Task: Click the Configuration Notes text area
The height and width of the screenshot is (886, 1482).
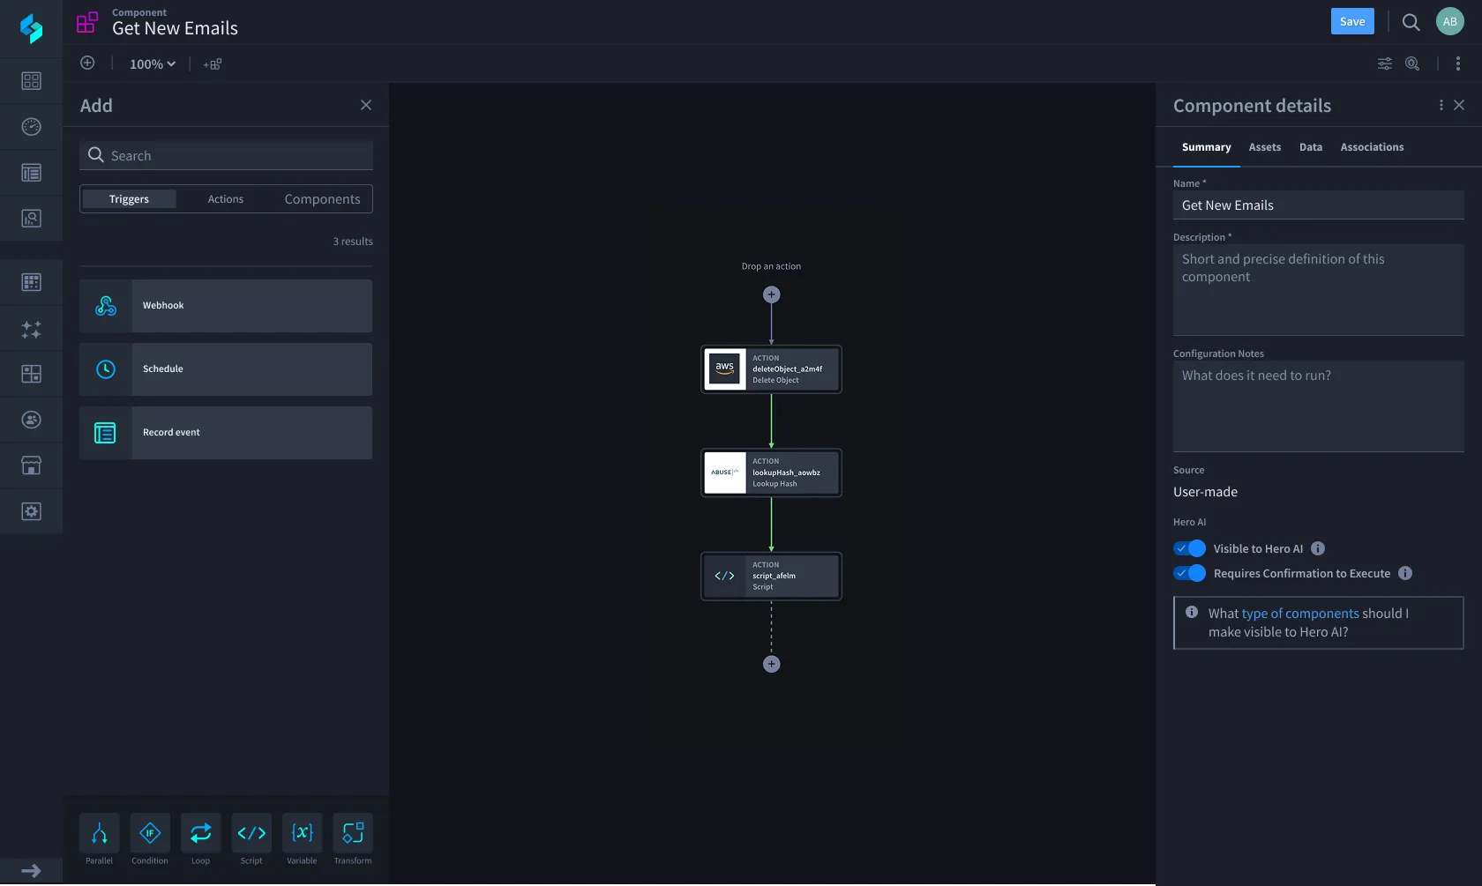Action: (x=1319, y=406)
